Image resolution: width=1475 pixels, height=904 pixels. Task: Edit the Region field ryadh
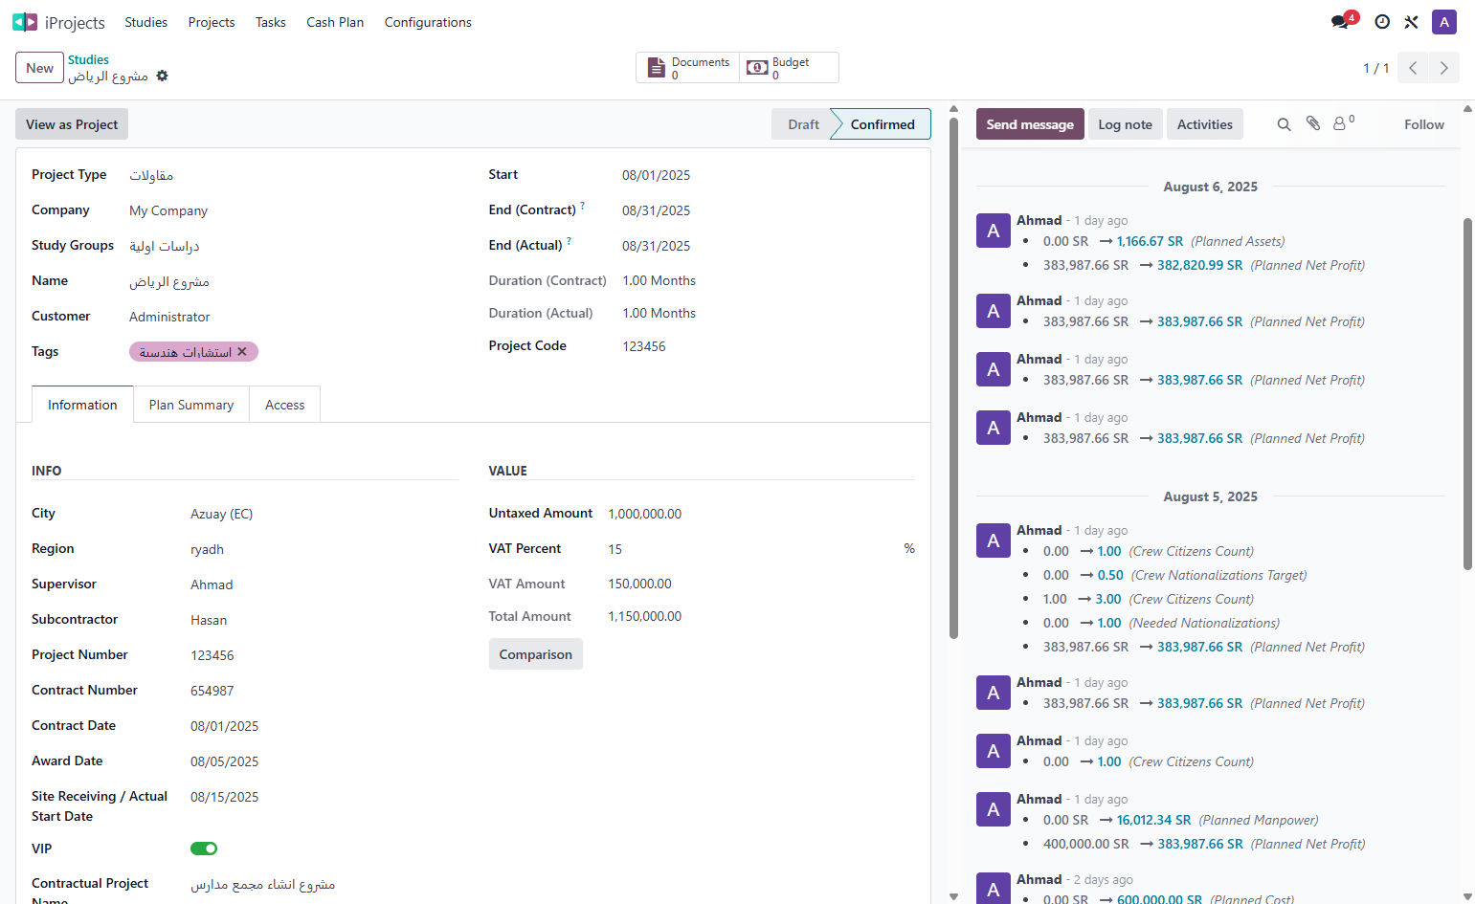click(x=324, y=549)
